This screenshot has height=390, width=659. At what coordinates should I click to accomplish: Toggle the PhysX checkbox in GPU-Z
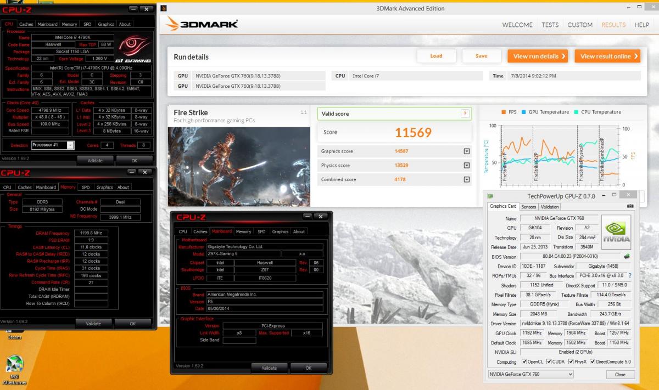(571, 362)
